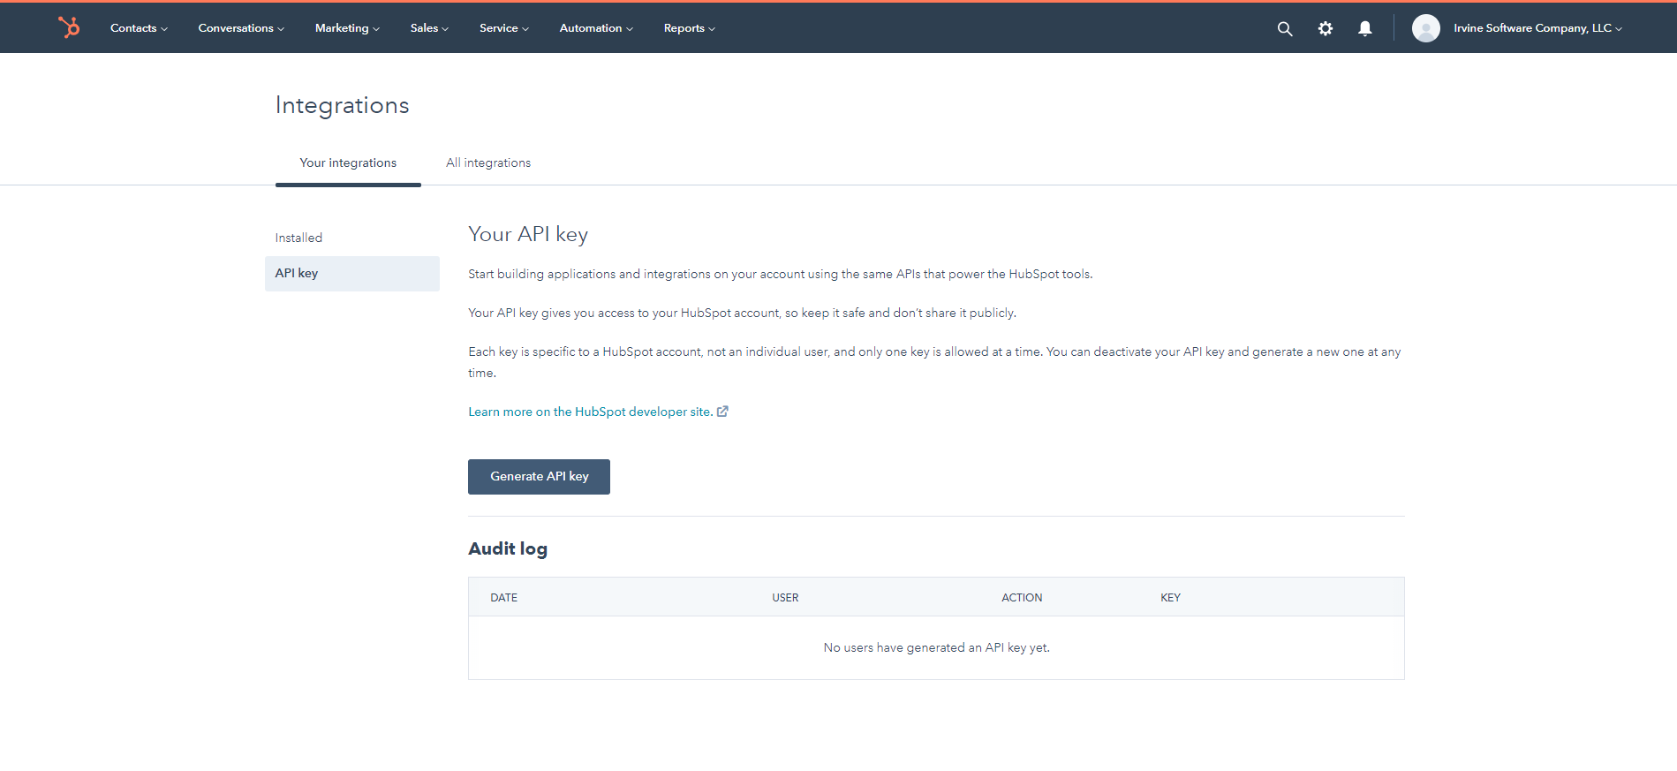Click the DATE column header

pyautogui.click(x=504, y=598)
